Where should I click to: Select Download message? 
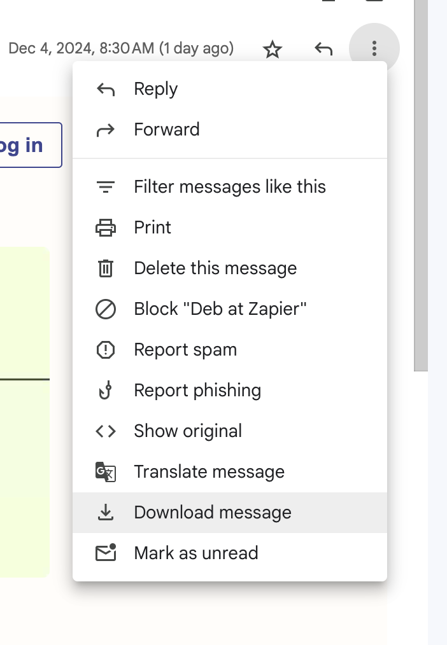click(x=230, y=513)
